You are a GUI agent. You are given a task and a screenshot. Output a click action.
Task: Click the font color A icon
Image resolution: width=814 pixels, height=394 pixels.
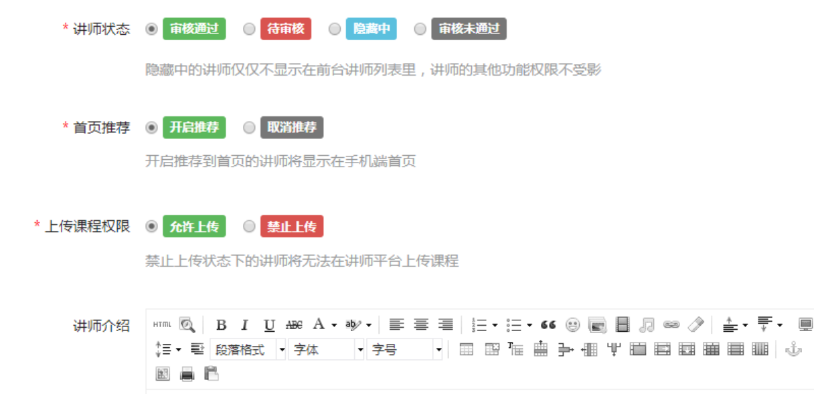pos(319,324)
